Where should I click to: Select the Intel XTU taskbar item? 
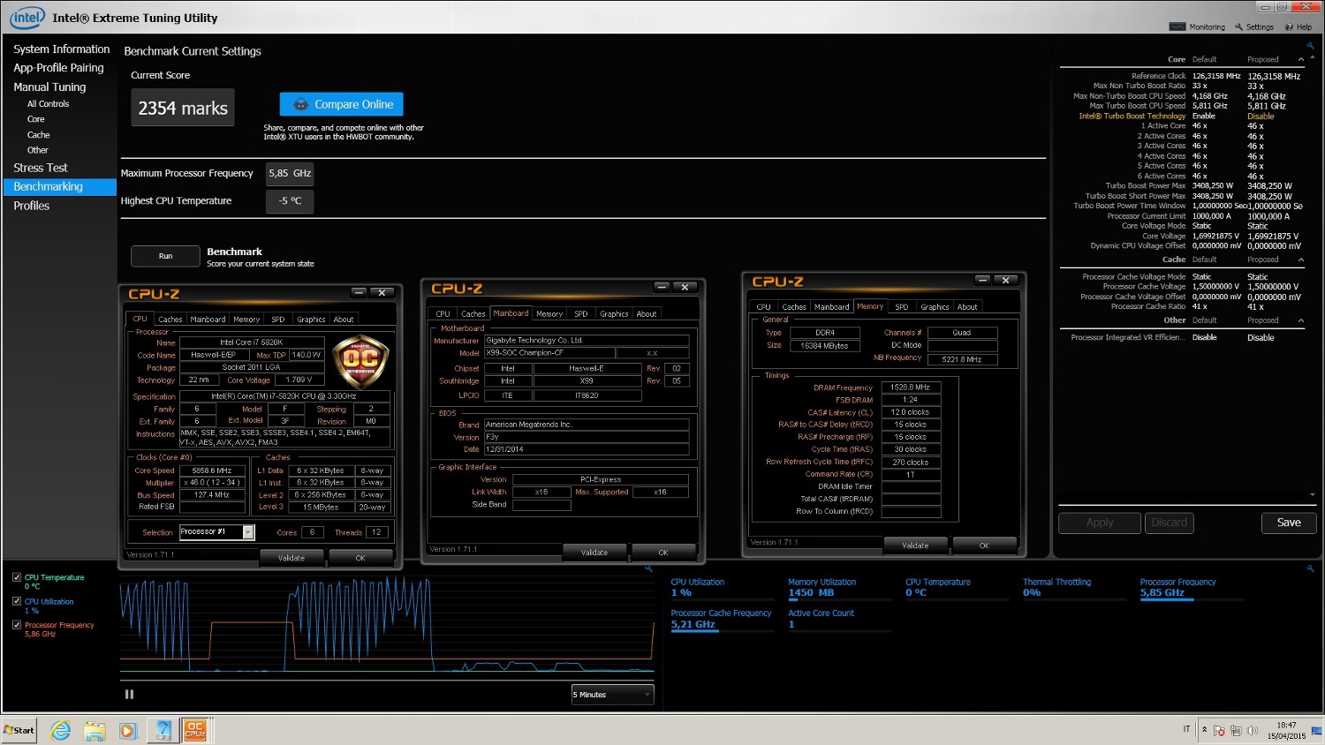click(163, 730)
